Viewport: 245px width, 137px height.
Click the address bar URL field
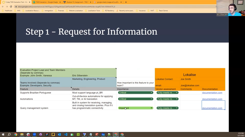[x=116, y=7]
